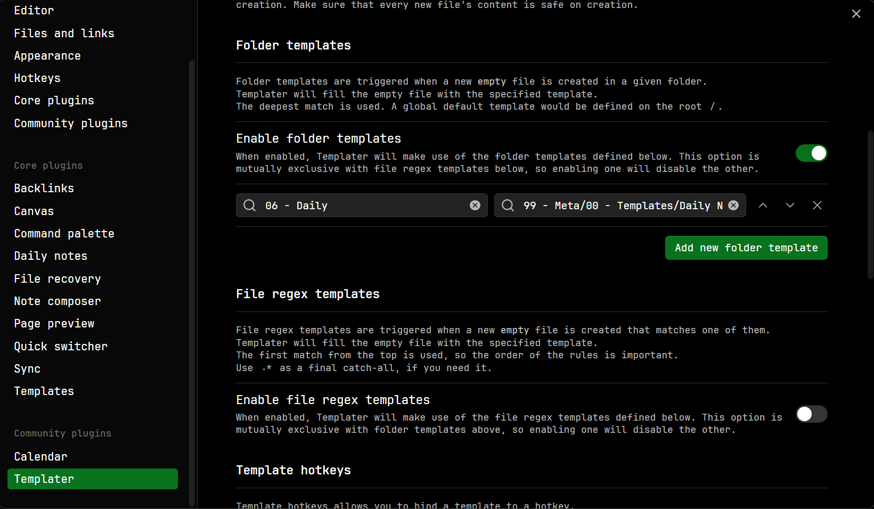874x509 pixels.
Task: Move folder template rule up
Action: click(763, 206)
